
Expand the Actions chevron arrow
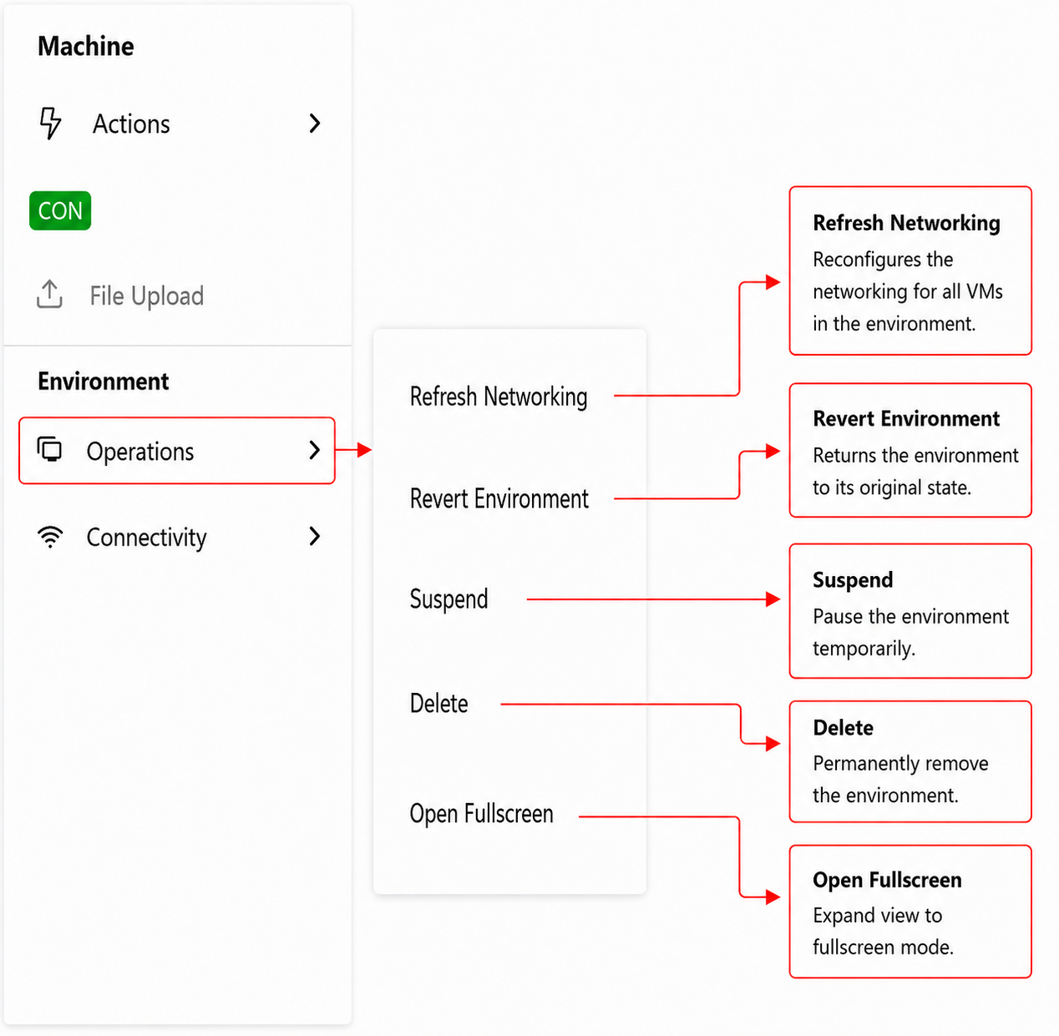pos(314,124)
